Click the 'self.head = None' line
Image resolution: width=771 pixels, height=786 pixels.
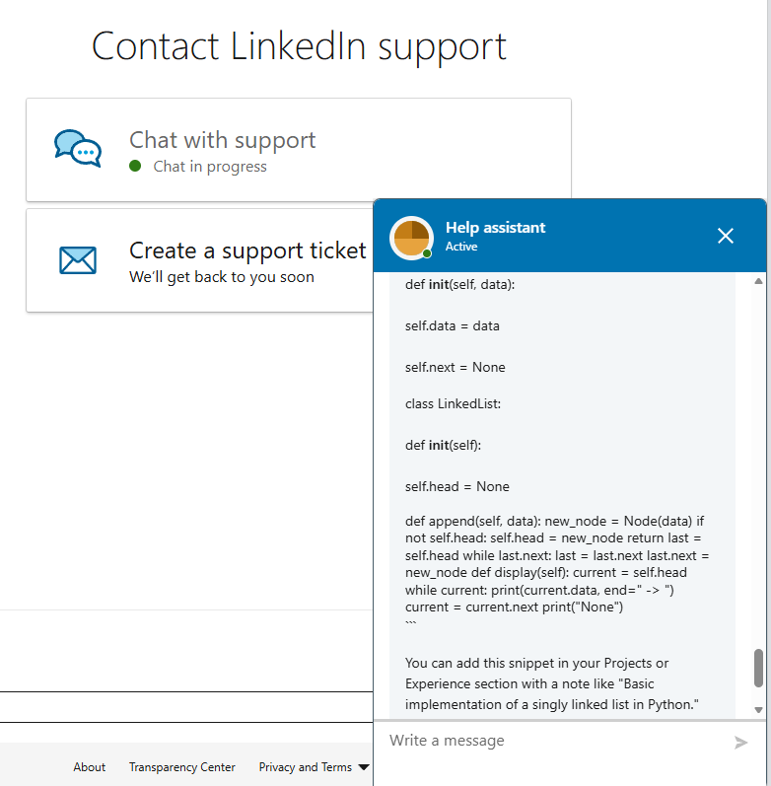click(x=457, y=487)
